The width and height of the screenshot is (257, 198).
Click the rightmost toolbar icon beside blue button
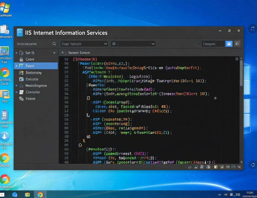click(x=237, y=44)
